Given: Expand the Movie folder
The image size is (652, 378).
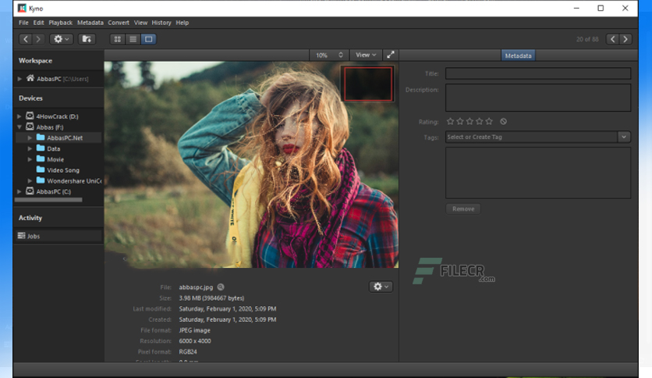Looking at the screenshot, I should click(30, 159).
